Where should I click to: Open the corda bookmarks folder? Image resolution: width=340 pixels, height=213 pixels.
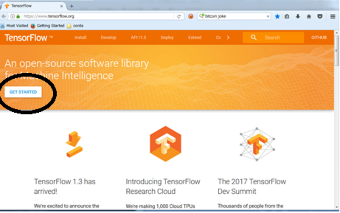click(75, 26)
